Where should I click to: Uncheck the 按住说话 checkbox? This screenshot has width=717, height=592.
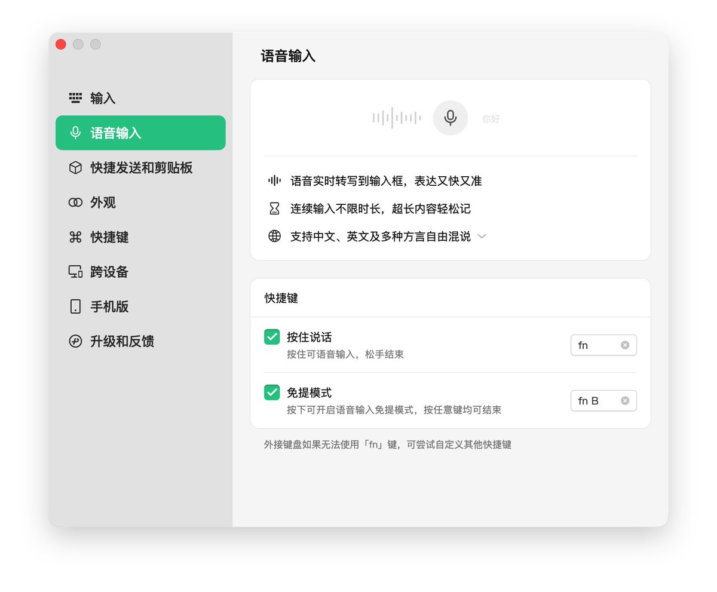point(272,337)
